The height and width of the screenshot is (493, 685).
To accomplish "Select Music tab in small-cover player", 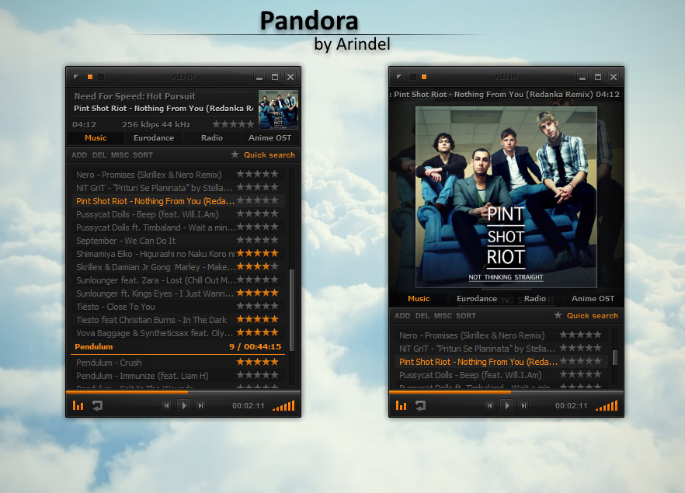I will coord(96,138).
